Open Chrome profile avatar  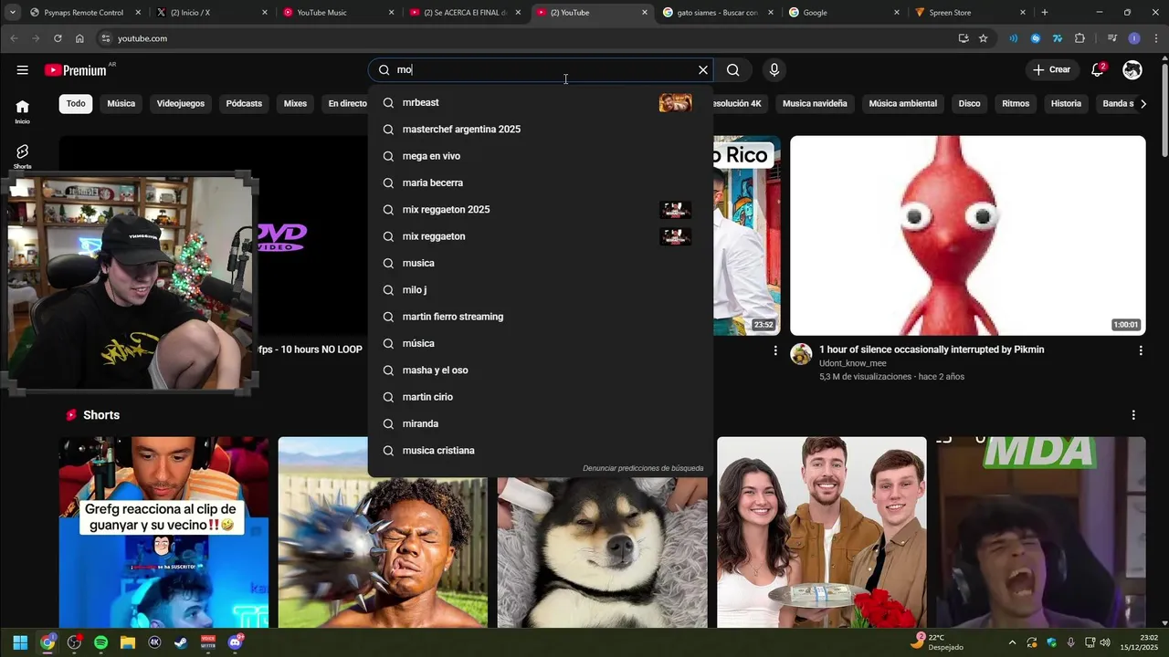pos(1134,38)
